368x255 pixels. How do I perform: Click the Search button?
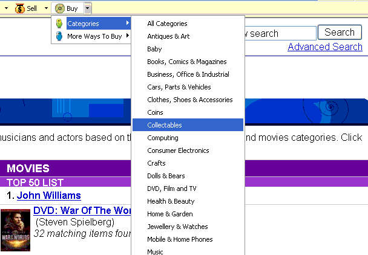pyautogui.click(x=340, y=33)
